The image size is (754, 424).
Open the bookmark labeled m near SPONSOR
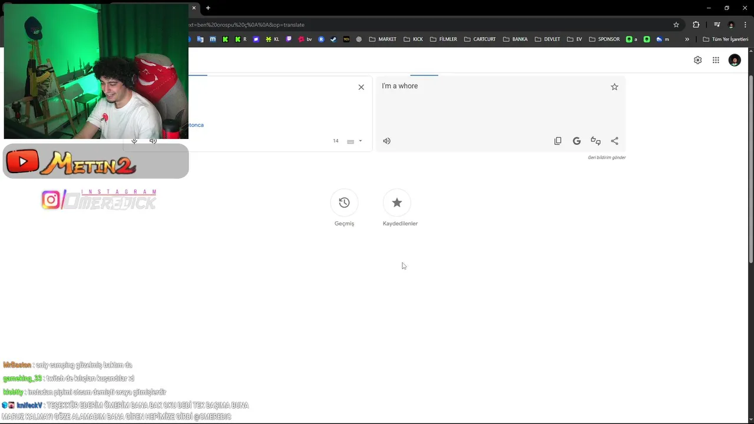(x=663, y=39)
